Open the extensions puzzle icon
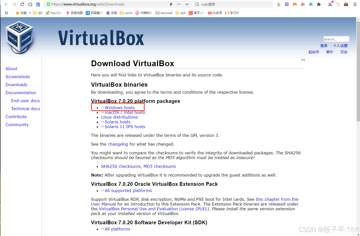 click(x=319, y=4)
